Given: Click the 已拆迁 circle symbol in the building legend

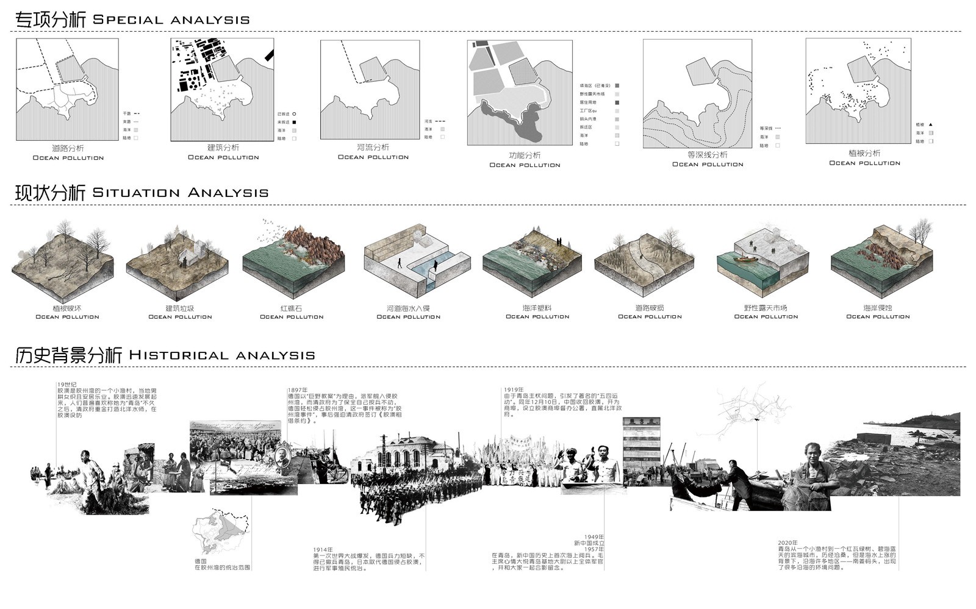Looking at the screenshot, I should pyautogui.click(x=294, y=114).
